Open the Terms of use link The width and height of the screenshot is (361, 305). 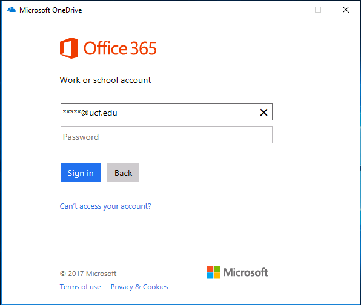80,287
